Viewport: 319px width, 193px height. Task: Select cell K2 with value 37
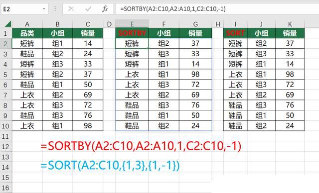(x=290, y=43)
